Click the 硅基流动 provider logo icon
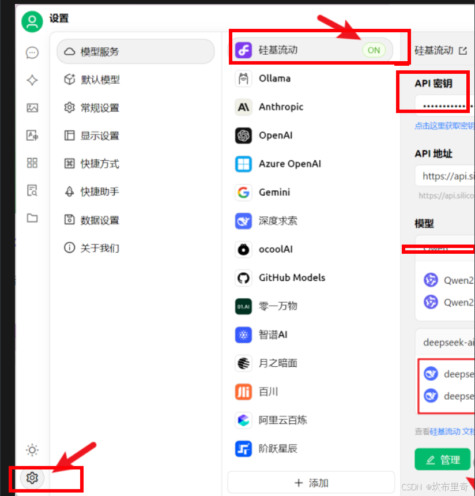This screenshot has width=475, height=496. tap(243, 50)
